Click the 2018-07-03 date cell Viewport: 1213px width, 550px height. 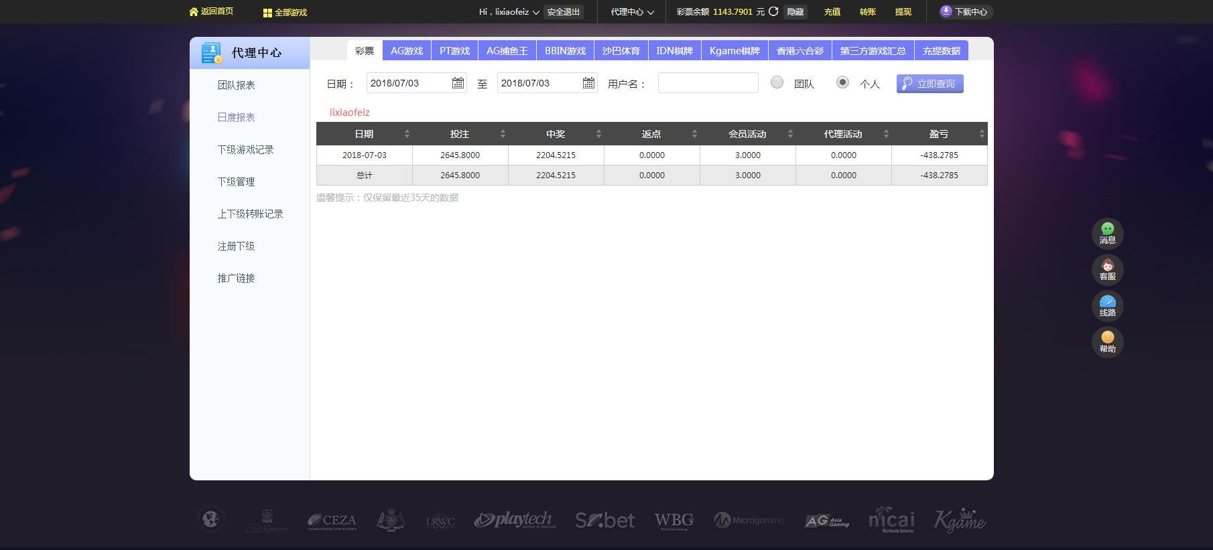(x=365, y=155)
